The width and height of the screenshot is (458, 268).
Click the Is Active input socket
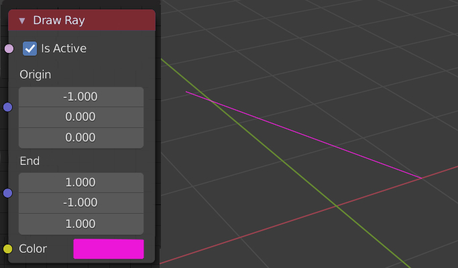[9, 49]
